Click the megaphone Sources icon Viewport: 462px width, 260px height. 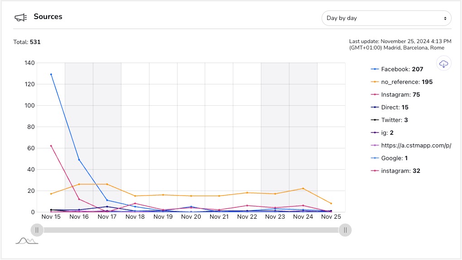(21, 17)
